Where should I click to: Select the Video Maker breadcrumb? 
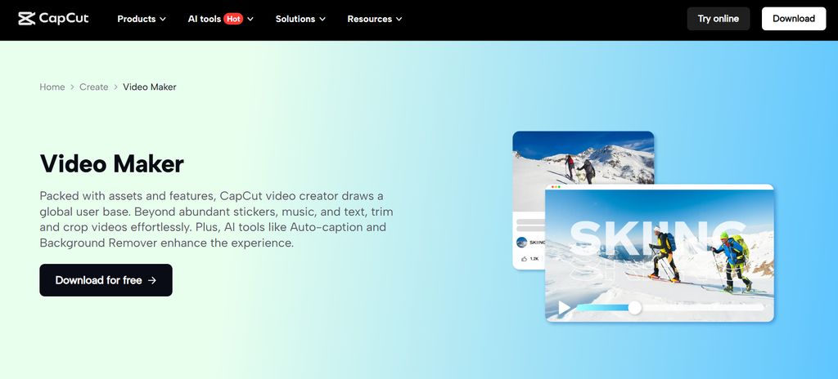click(150, 87)
